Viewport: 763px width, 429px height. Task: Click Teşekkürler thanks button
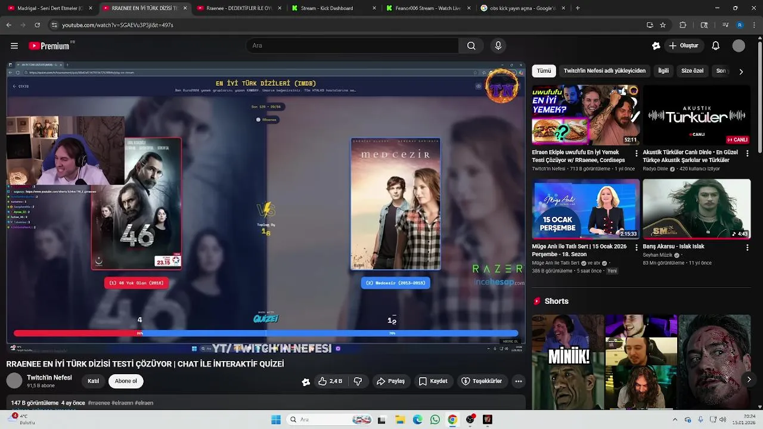point(482,381)
